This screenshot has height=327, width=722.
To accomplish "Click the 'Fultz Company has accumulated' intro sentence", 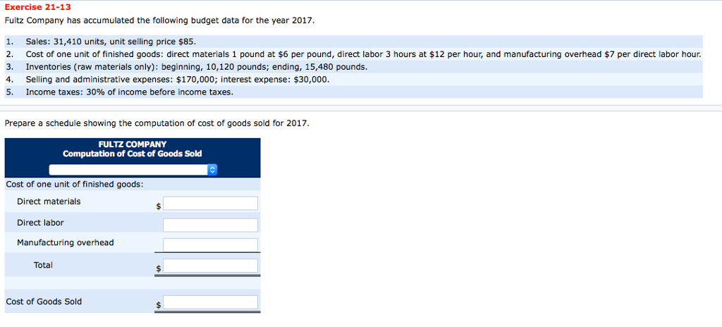I will (160, 20).
